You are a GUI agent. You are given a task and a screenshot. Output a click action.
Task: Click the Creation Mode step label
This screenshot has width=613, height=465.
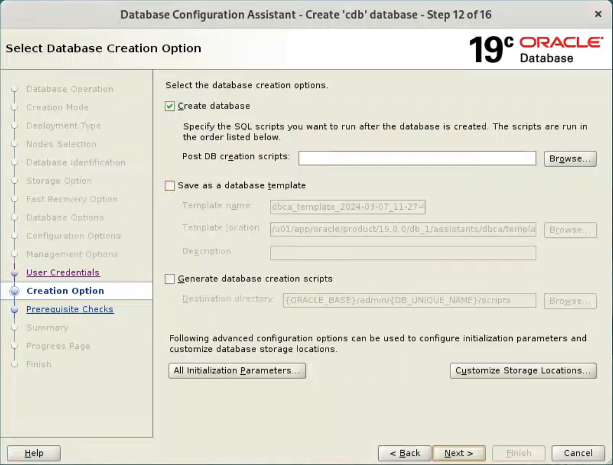coord(57,107)
